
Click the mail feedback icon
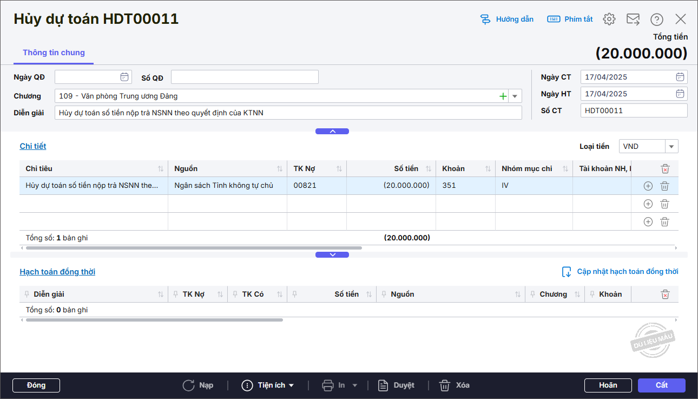(633, 19)
